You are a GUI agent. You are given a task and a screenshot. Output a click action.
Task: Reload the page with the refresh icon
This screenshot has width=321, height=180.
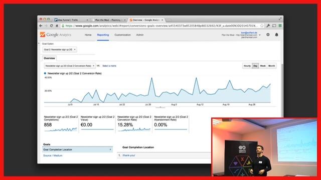51,25
